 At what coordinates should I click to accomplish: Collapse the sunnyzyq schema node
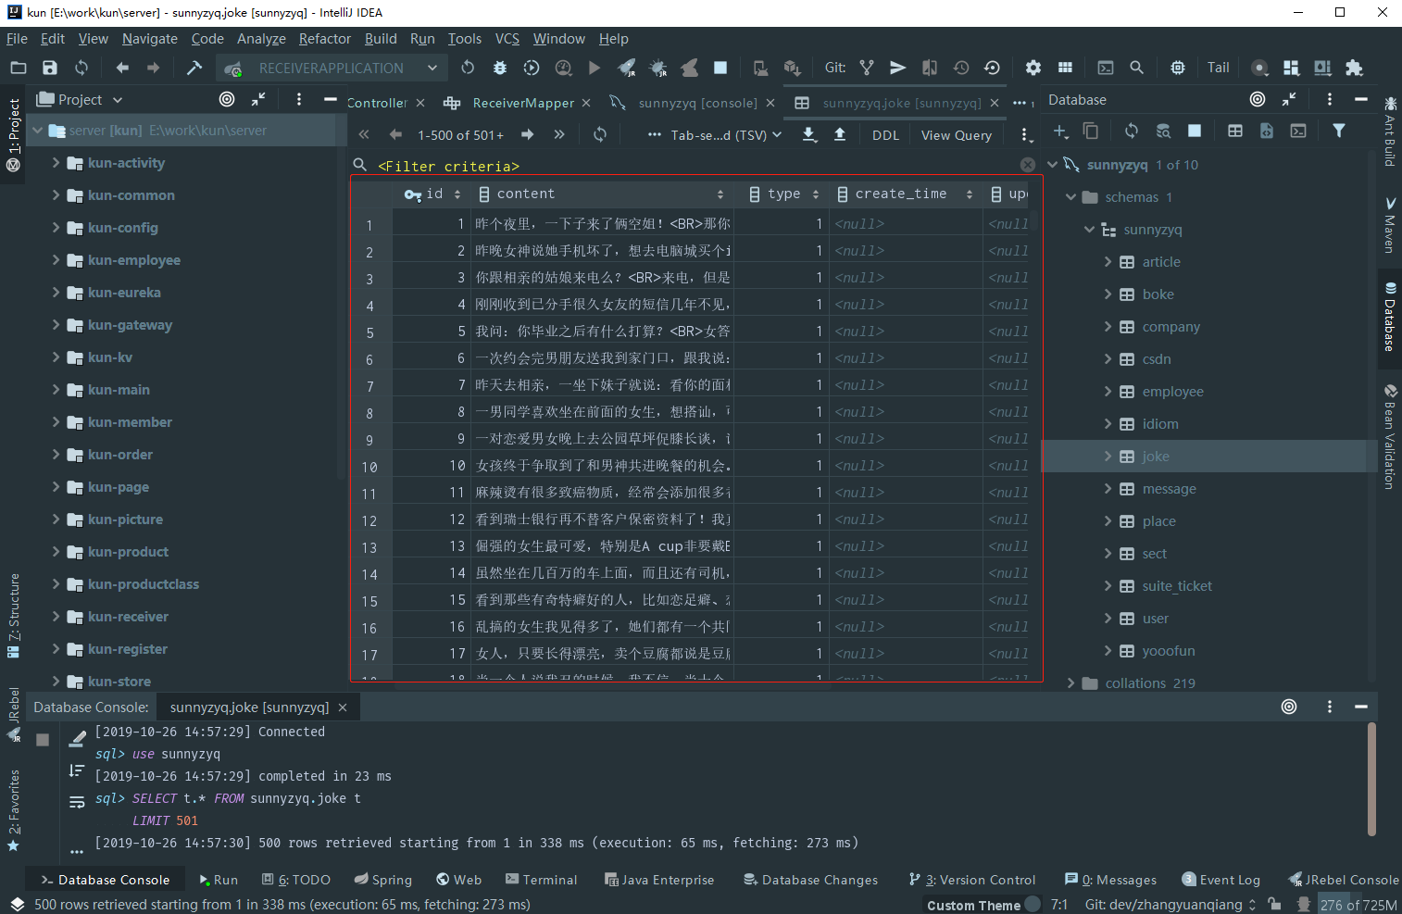point(1089,230)
